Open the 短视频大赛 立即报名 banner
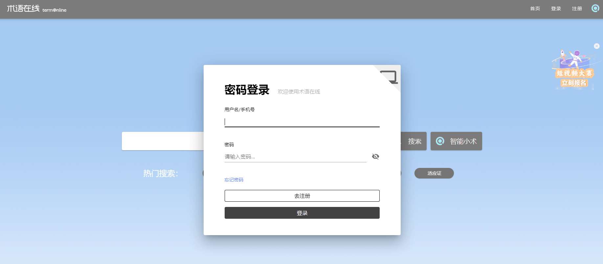This screenshot has height=264, width=603. 574,69
